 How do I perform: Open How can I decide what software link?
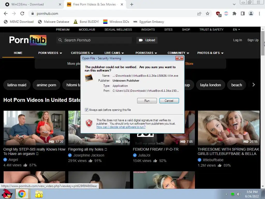point(121,127)
